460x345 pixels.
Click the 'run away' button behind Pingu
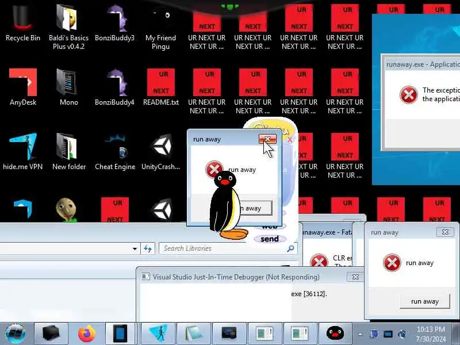255,208
